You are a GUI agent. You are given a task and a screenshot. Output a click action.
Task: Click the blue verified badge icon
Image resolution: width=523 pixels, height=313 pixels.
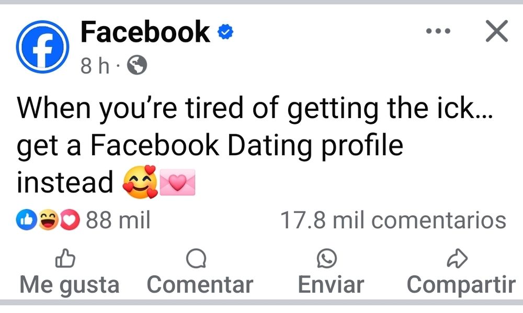click(x=225, y=32)
